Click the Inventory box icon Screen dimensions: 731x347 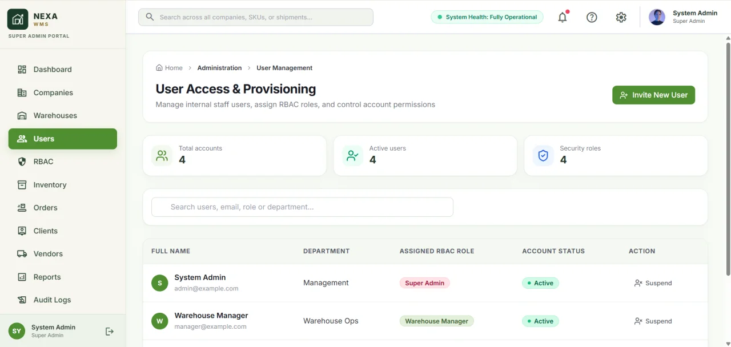tap(22, 185)
